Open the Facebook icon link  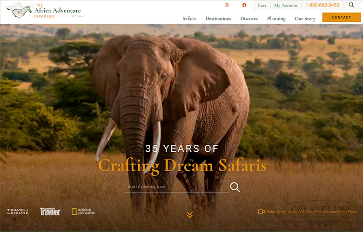point(244,5)
